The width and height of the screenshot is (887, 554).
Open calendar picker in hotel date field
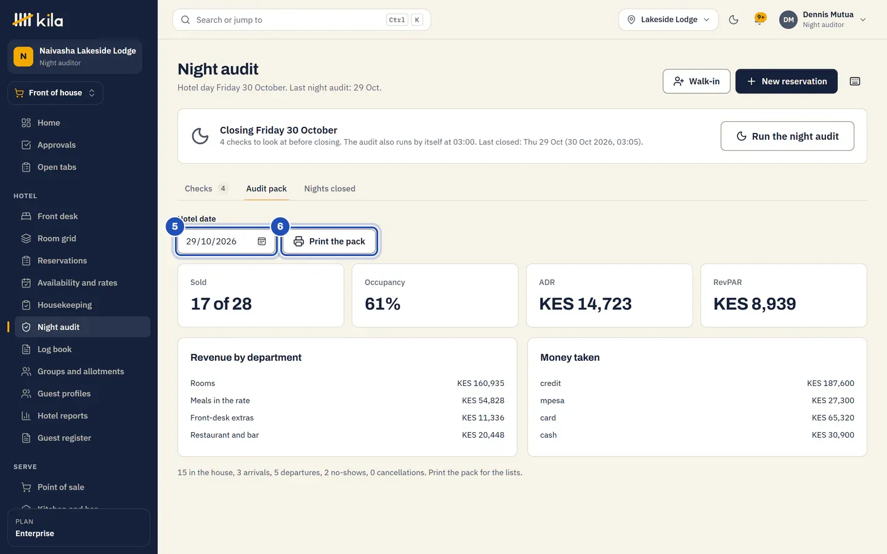[x=262, y=241]
